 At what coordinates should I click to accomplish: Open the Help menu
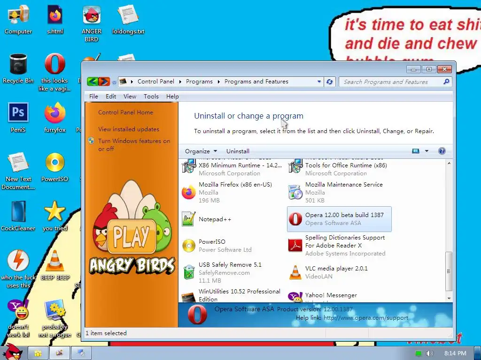tap(172, 97)
